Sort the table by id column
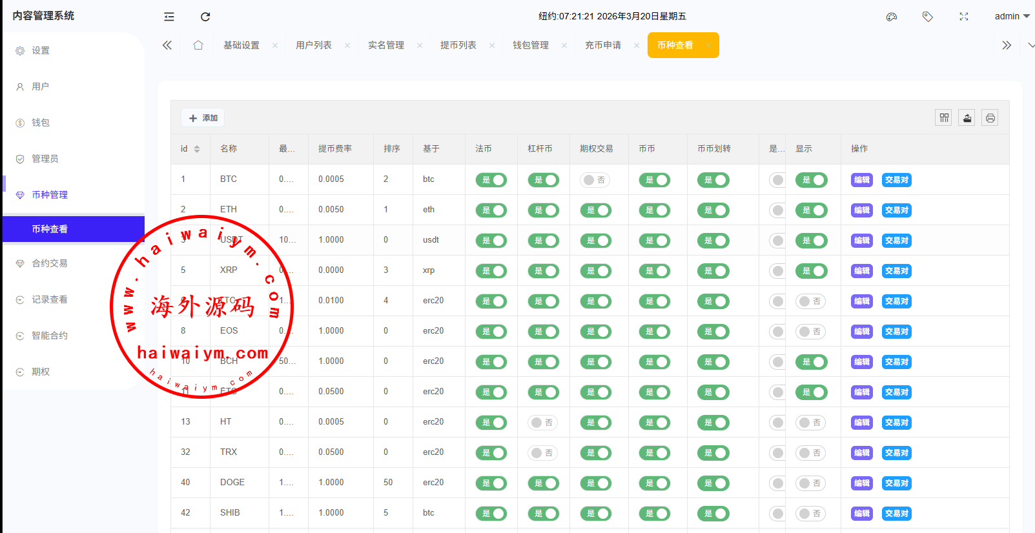The width and height of the screenshot is (1035, 533). [x=197, y=149]
